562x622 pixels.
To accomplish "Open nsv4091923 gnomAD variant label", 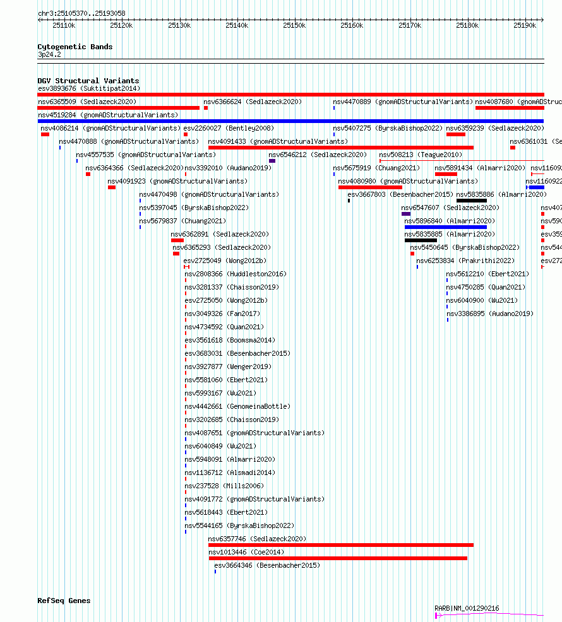I will 177,181.
